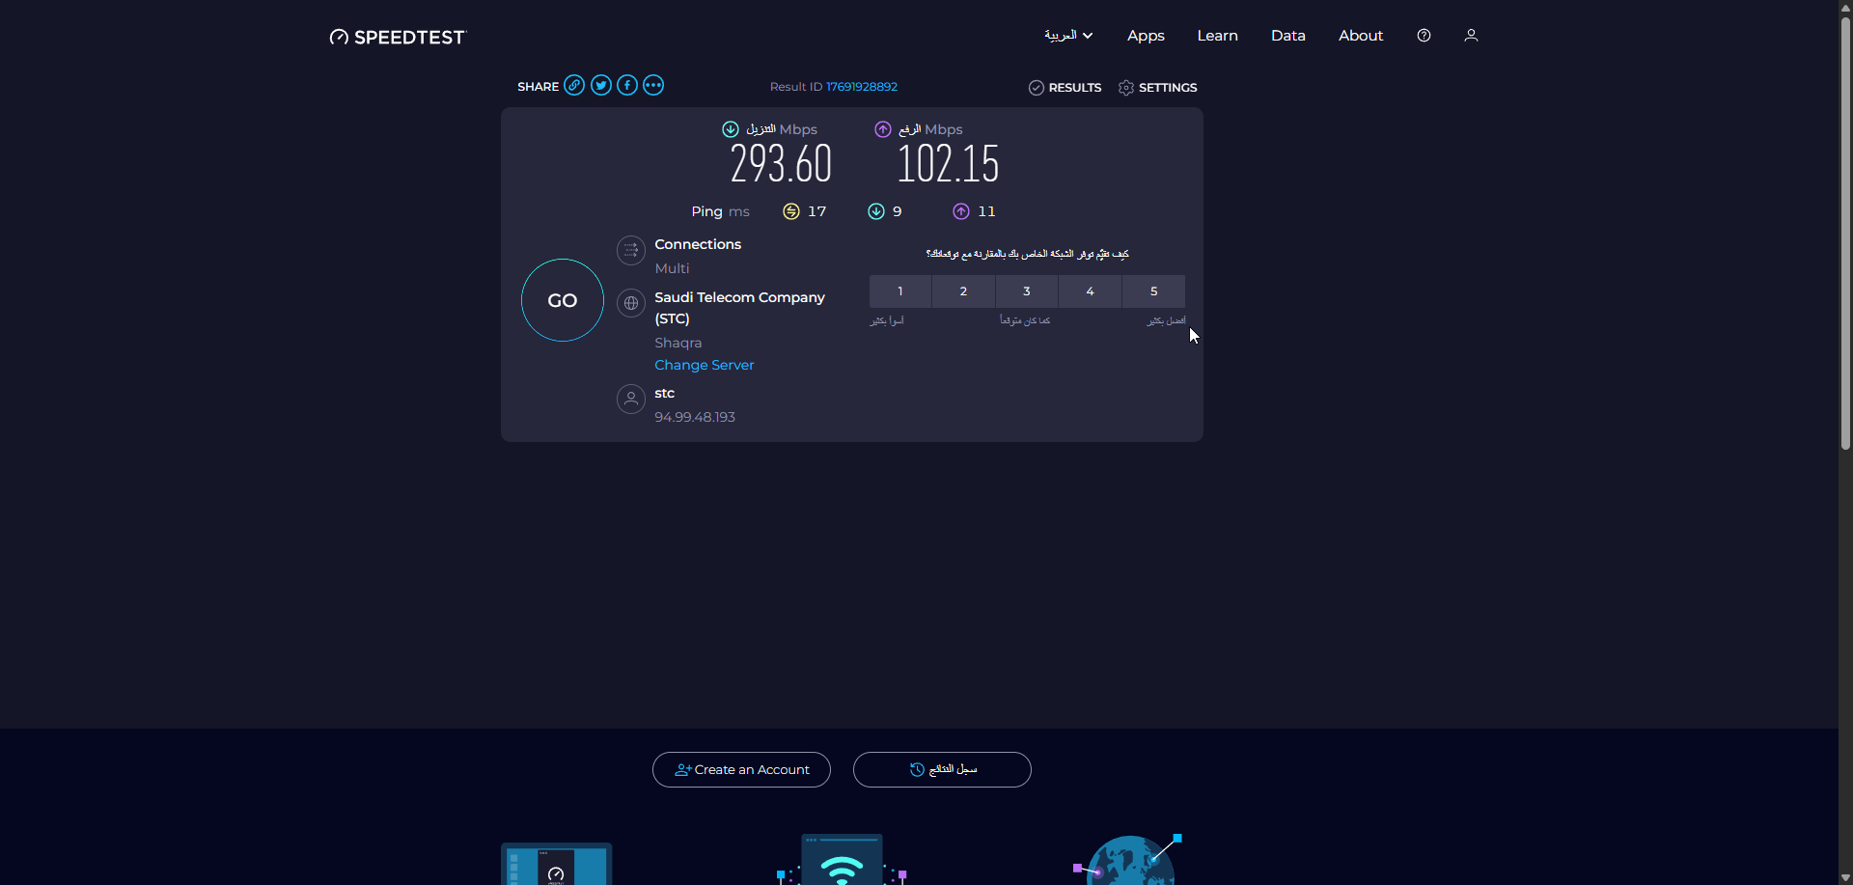Screen dimensions: 1853x885
Task: Click the upload latency icon beside 11
Action: [961, 211]
